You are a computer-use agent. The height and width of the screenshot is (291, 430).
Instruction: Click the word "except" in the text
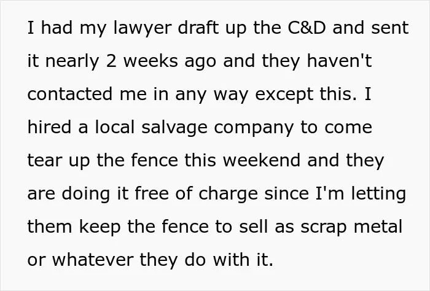coord(284,95)
